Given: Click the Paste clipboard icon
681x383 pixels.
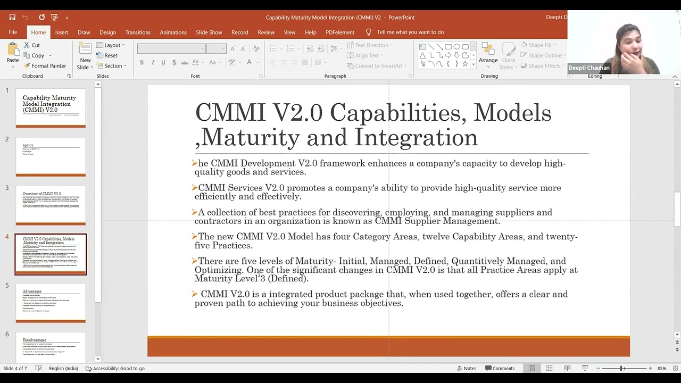Looking at the screenshot, I should 12,49.
